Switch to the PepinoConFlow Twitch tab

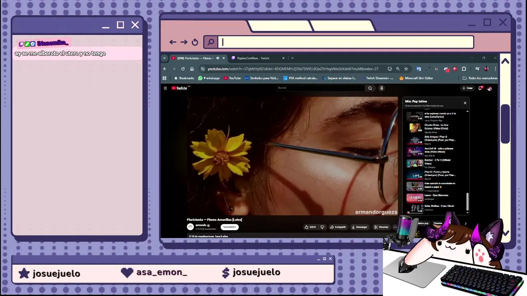[253, 58]
